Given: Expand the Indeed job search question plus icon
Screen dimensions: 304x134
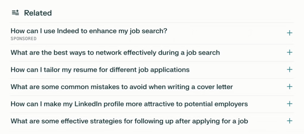Looking at the screenshot, I should (x=289, y=33).
